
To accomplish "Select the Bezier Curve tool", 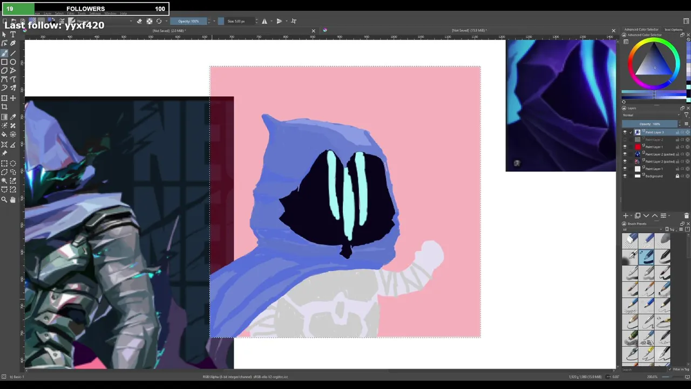I will pyautogui.click(x=4, y=79).
